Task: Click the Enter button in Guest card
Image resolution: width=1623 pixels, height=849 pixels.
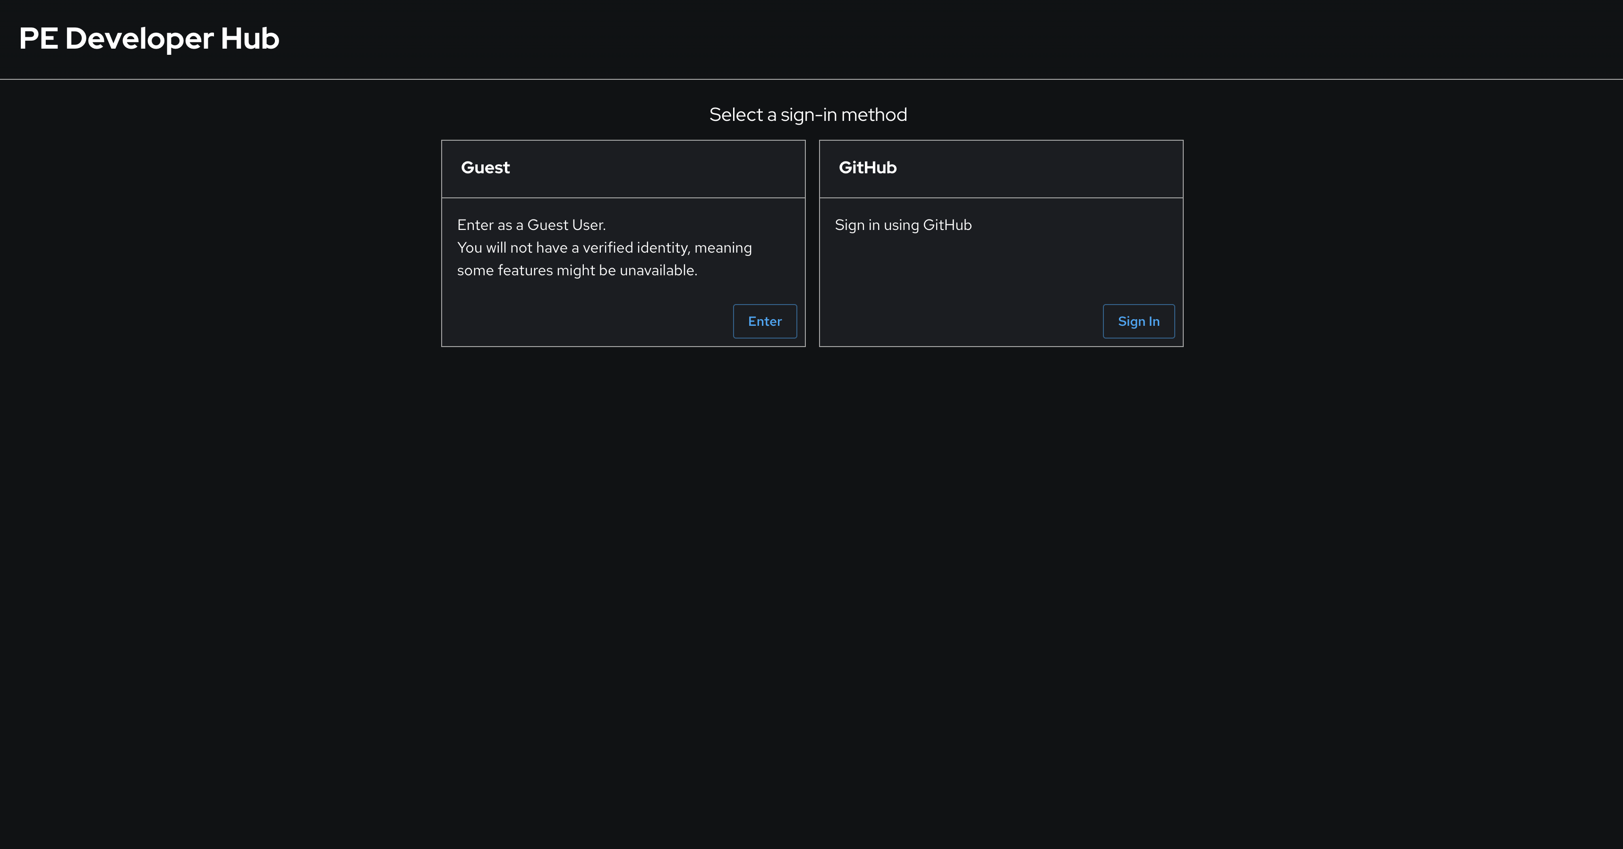Action: click(x=765, y=321)
